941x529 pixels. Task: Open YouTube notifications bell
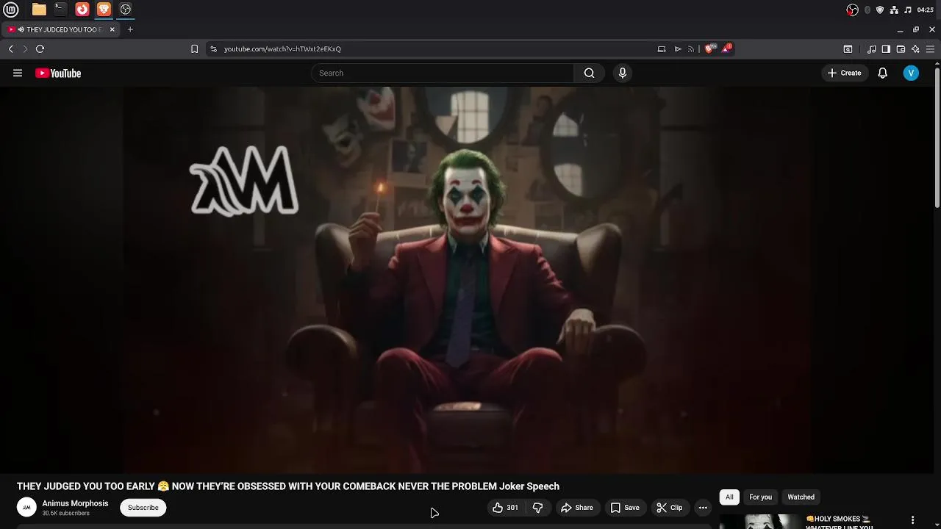pos(883,73)
